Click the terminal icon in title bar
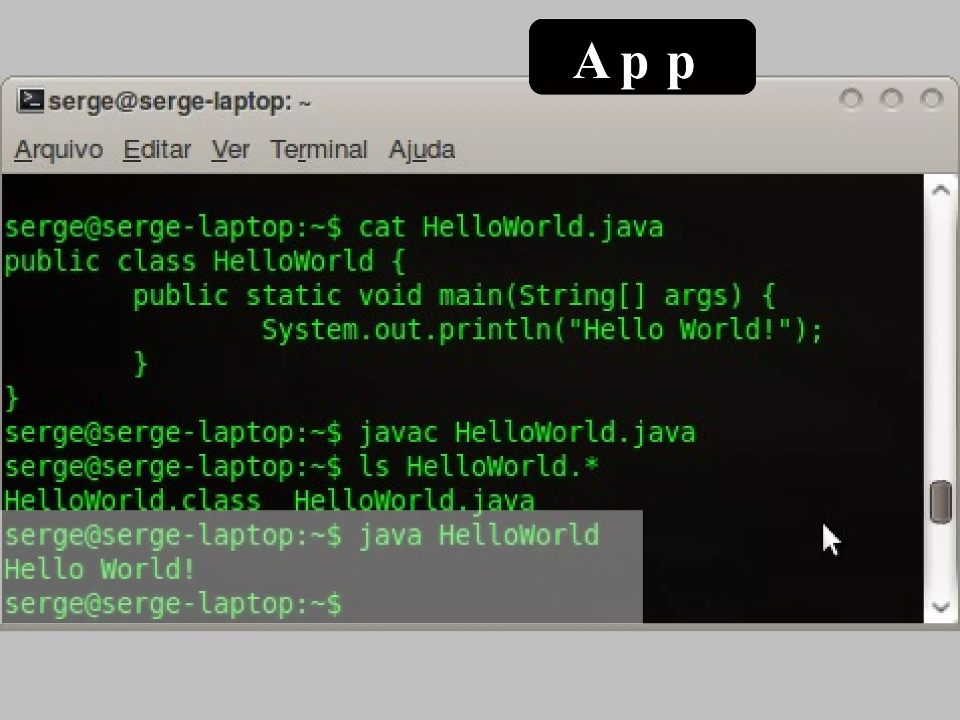The image size is (960, 720). point(31,100)
